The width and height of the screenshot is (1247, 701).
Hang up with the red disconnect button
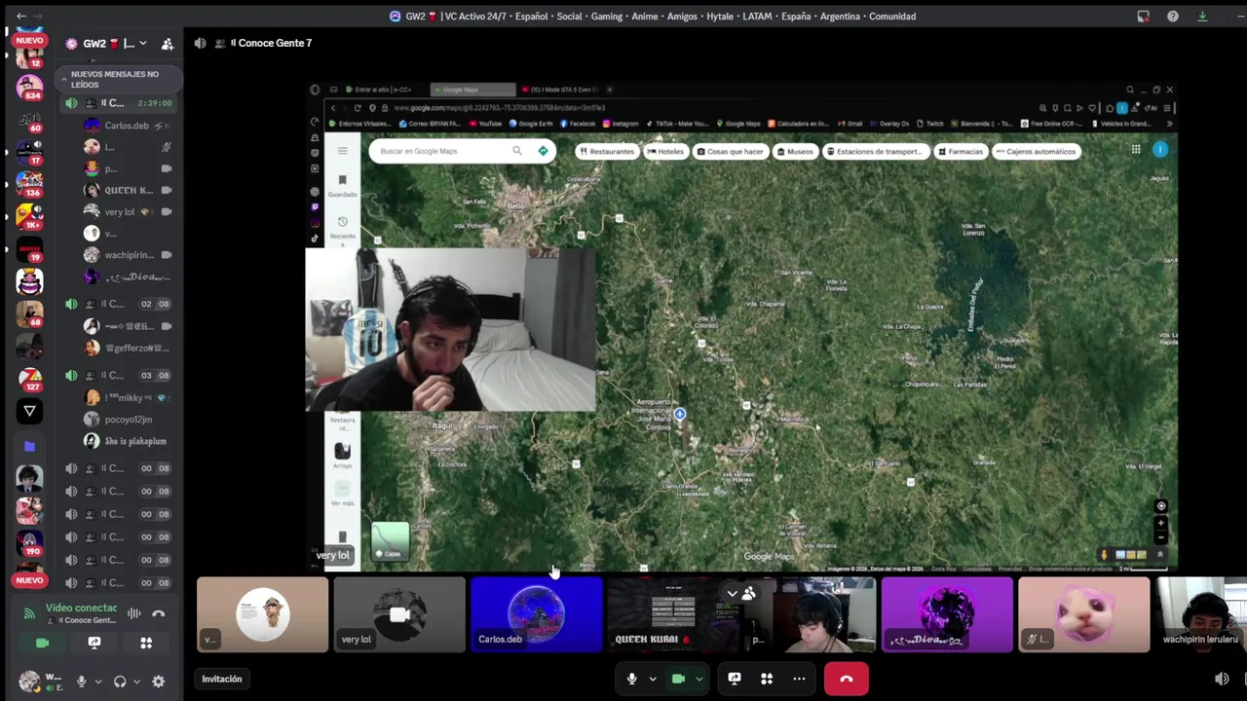(846, 679)
